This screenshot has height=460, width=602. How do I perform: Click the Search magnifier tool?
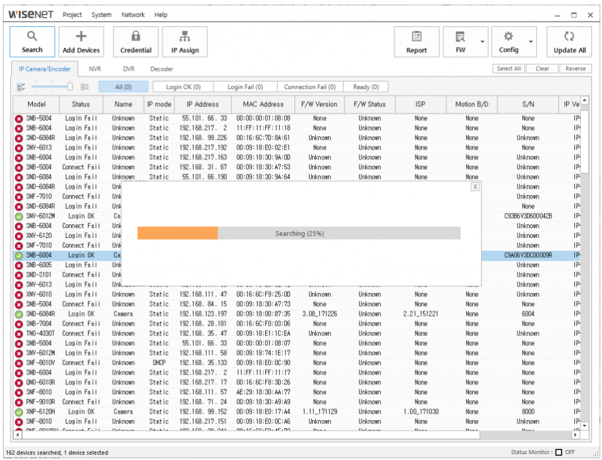(32, 41)
